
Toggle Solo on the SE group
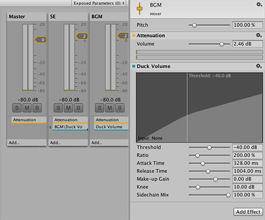tap(58, 108)
